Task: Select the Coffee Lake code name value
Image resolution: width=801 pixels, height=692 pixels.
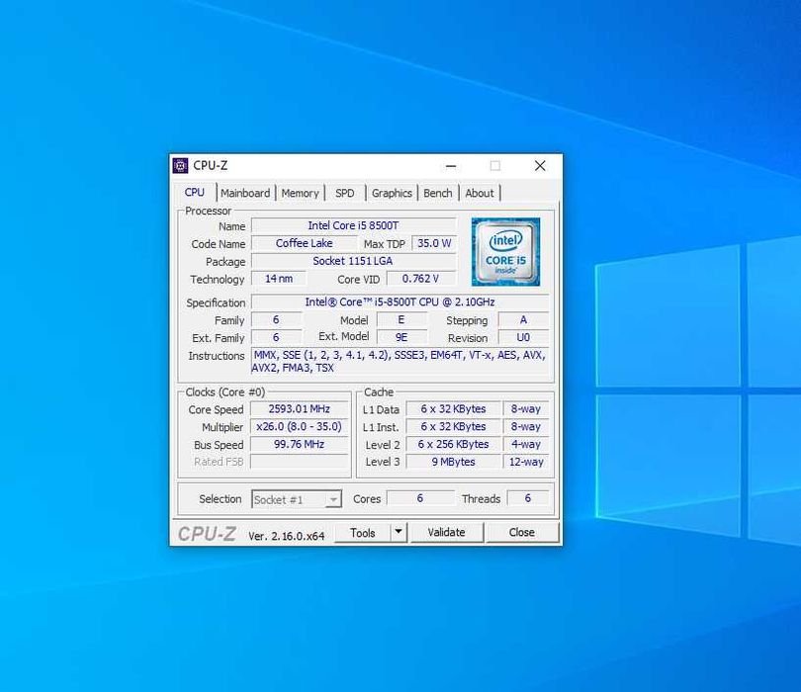Action: pos(304,243)
